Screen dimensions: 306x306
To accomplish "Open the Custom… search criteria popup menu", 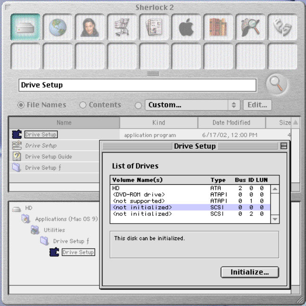I will [x=192, y=105].
